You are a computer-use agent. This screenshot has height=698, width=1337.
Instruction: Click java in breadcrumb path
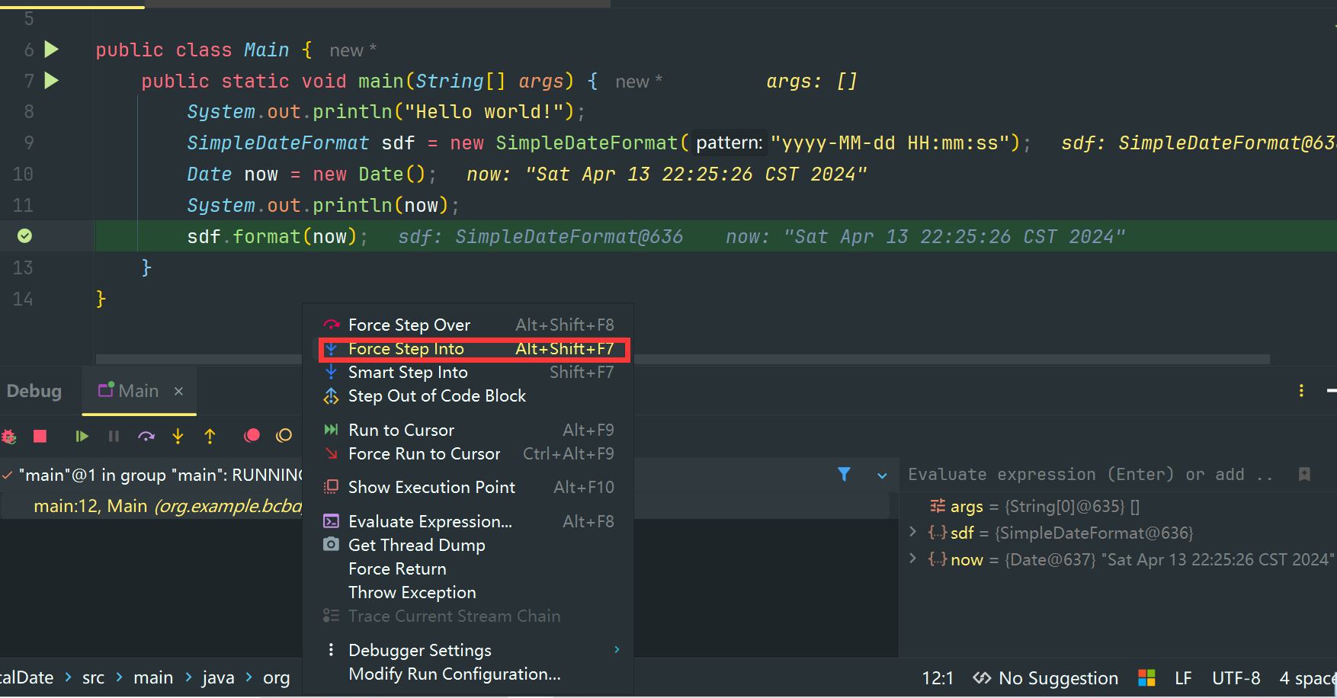218,677
